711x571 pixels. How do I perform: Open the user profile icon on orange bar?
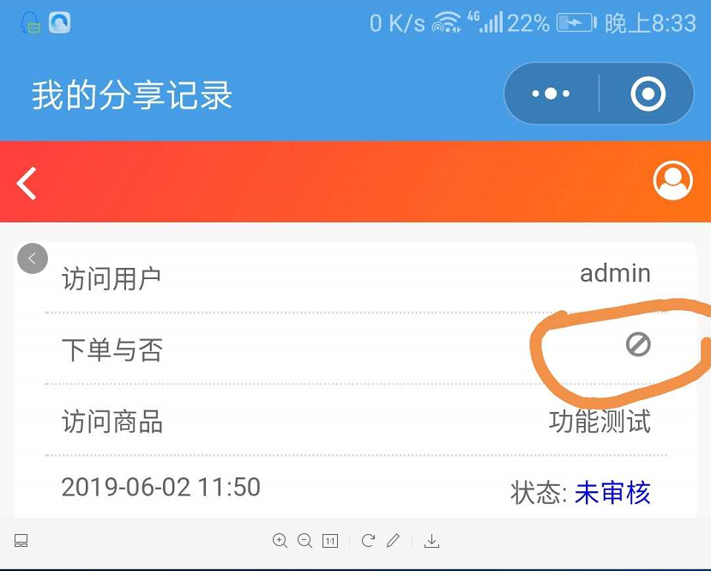[673, 180]
